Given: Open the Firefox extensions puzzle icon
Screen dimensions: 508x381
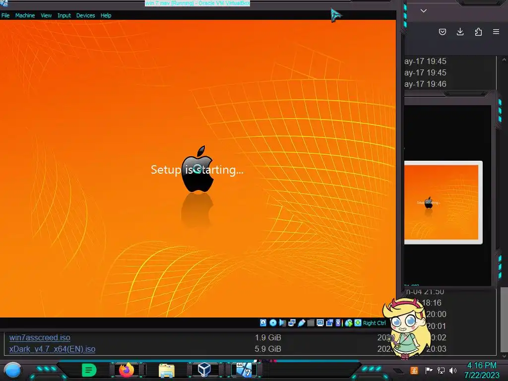Looking at the screenshot, I should [x=478, y=32].
